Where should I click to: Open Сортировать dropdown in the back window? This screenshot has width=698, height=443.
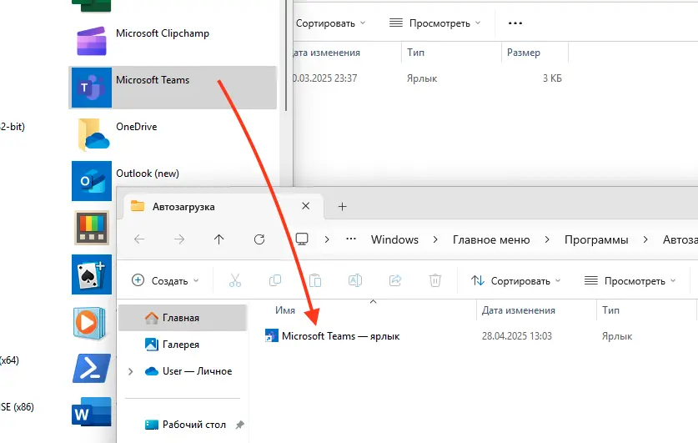pos(330,23)
